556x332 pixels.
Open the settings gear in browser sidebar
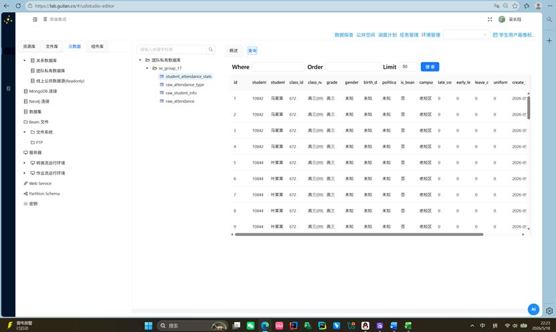pos(549,311)
